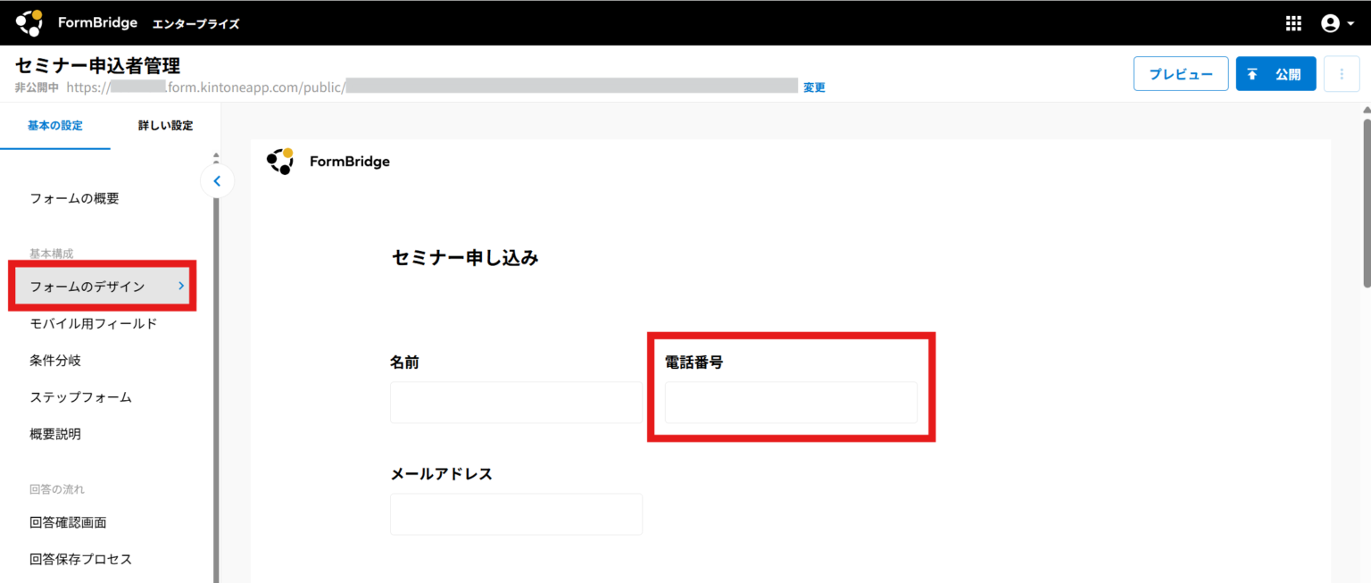Open the user account menu
The image size is (1371, 583).
coord(1336,24)
